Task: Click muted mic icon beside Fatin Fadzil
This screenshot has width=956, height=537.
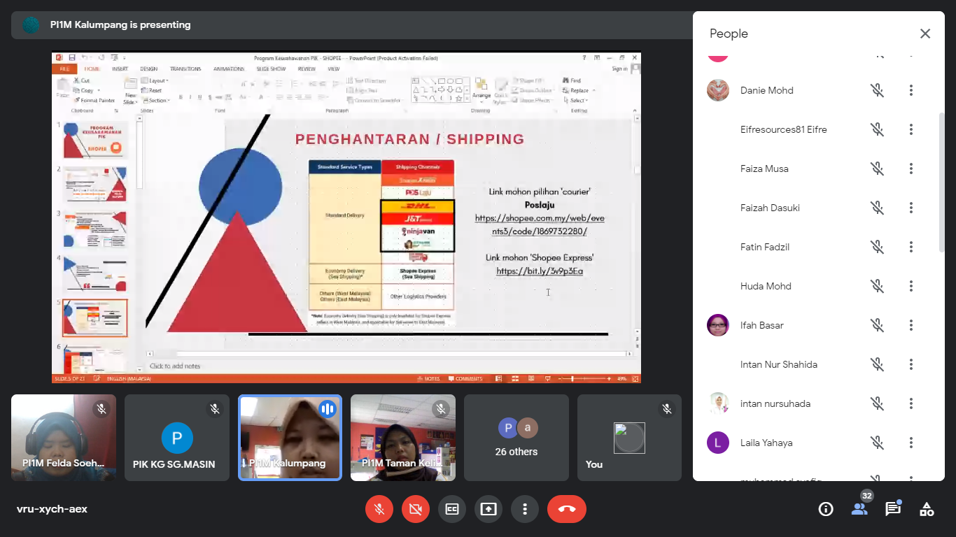Action: (x=877, y=247)
